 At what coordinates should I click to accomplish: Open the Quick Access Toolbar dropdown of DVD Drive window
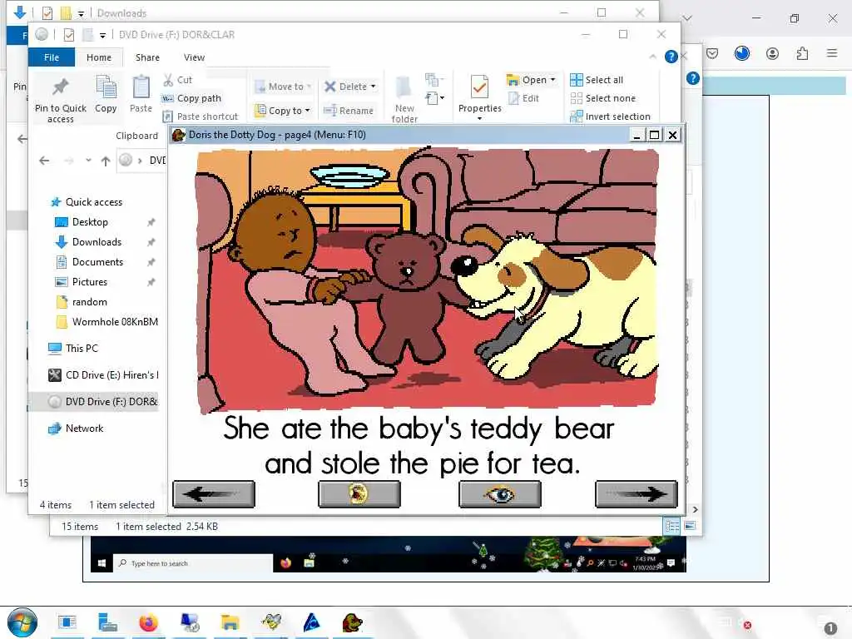click(102, 35)
